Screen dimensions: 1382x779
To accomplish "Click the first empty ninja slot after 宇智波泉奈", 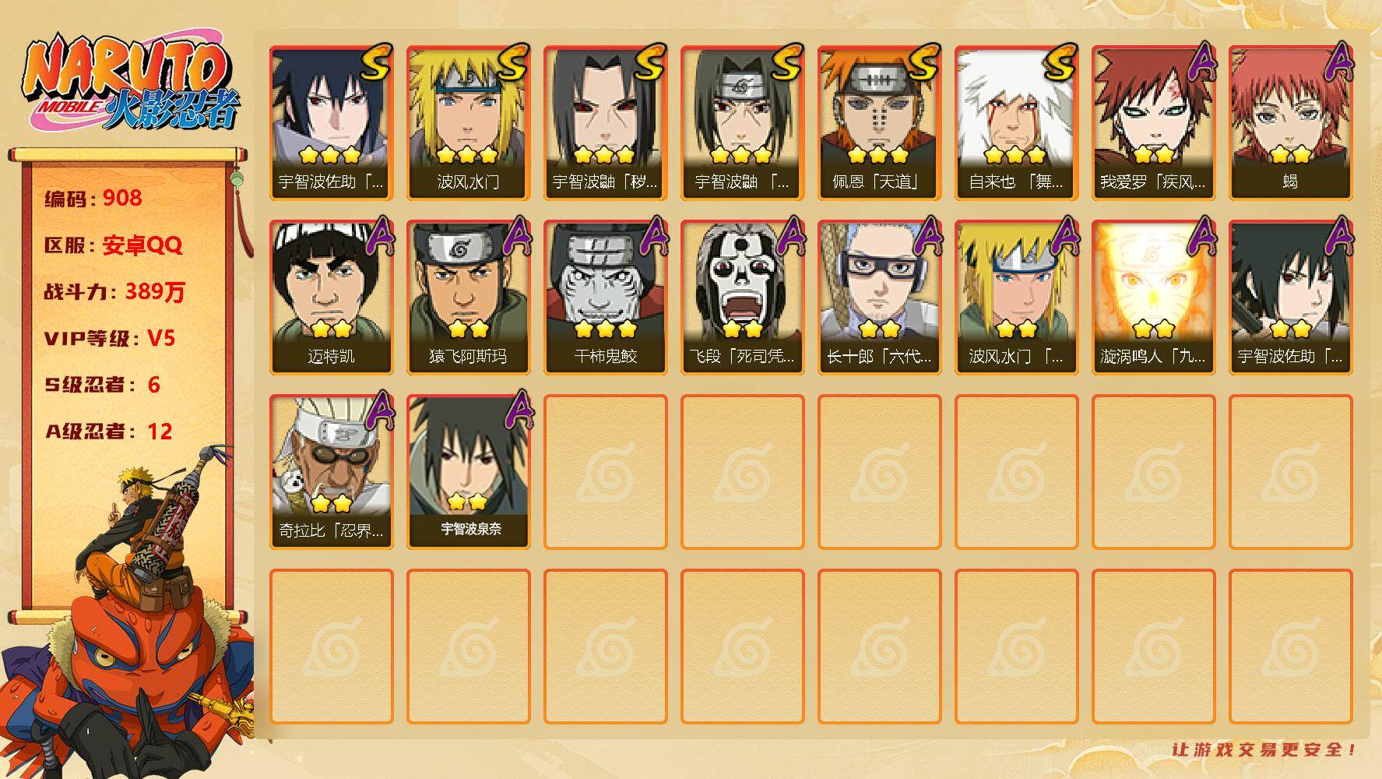I will (605, 472).
